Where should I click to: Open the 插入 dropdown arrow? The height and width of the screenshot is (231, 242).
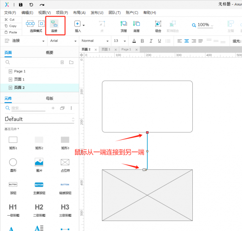(x=83, y=25)
